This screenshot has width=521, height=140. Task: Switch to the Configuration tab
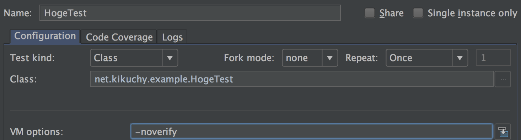coord(45,37)
